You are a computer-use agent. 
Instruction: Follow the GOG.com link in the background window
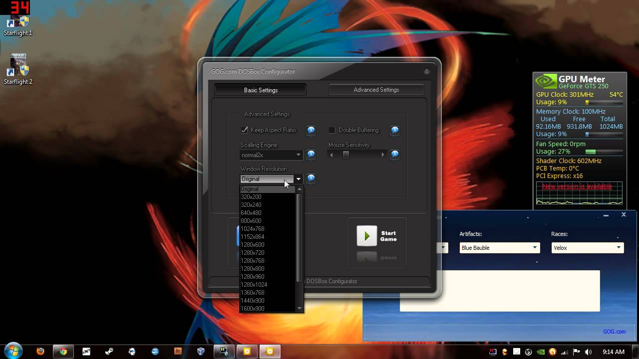coord(614,332)
